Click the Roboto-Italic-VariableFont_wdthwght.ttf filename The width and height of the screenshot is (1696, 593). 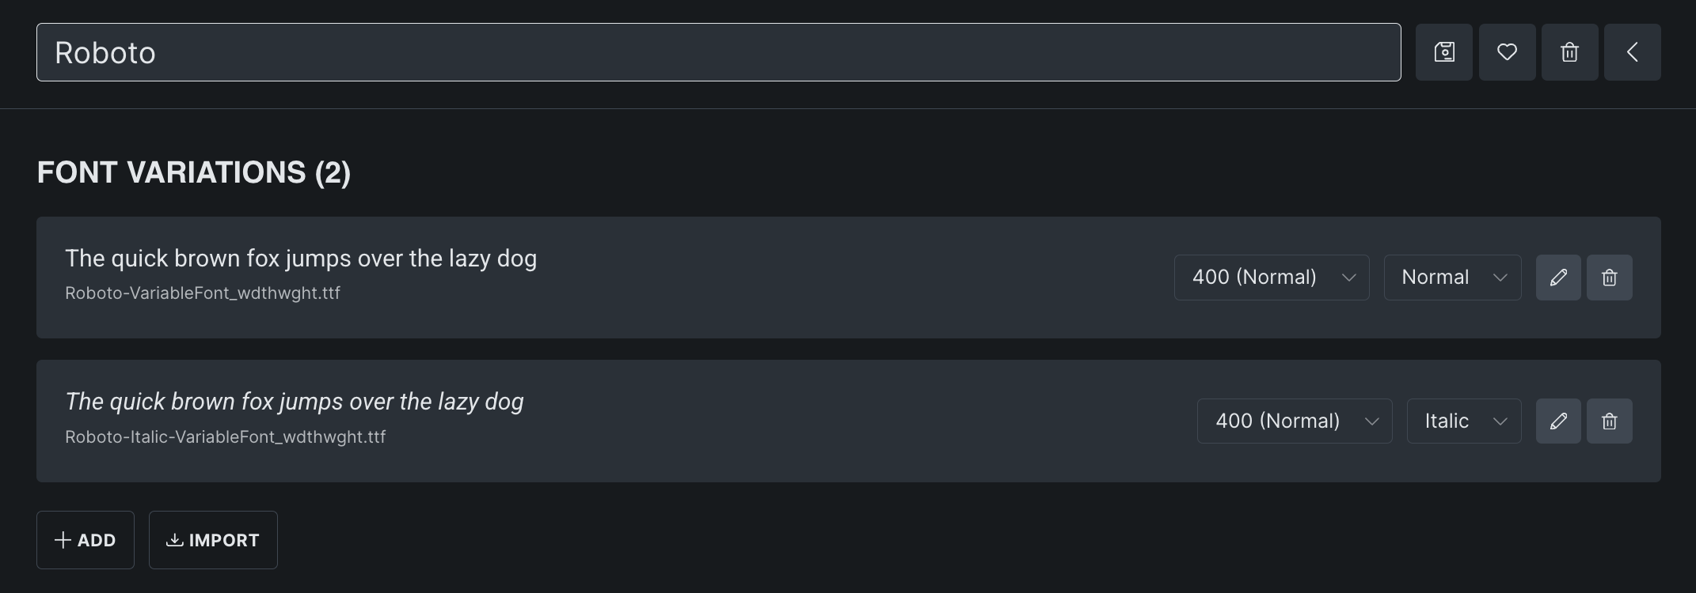pos(226,436)
